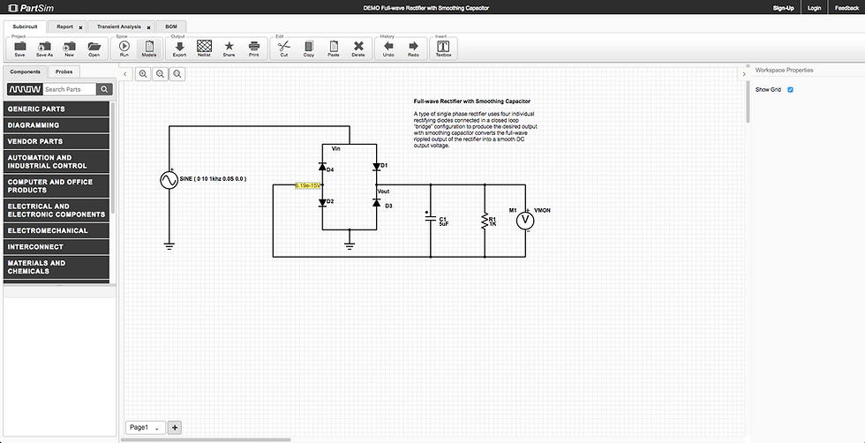Switch to the Subcircuit tab
The height and width of the screenshot is (443, 865).
coord(26,26)
